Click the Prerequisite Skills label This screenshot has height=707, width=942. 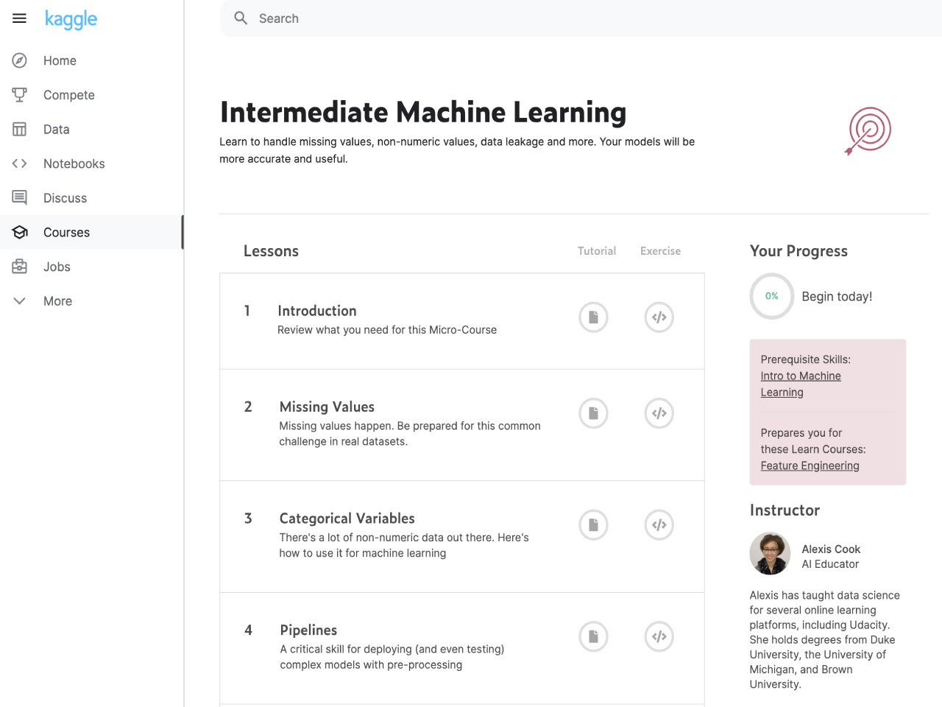(x=805, y=359)
